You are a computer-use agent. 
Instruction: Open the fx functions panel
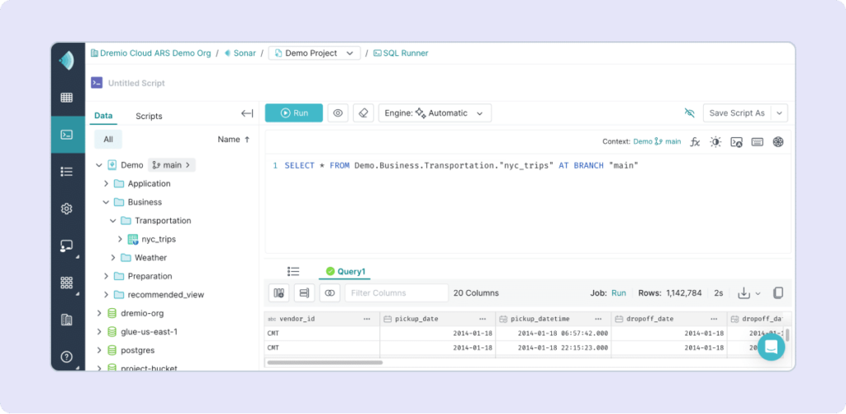(696, 142)
